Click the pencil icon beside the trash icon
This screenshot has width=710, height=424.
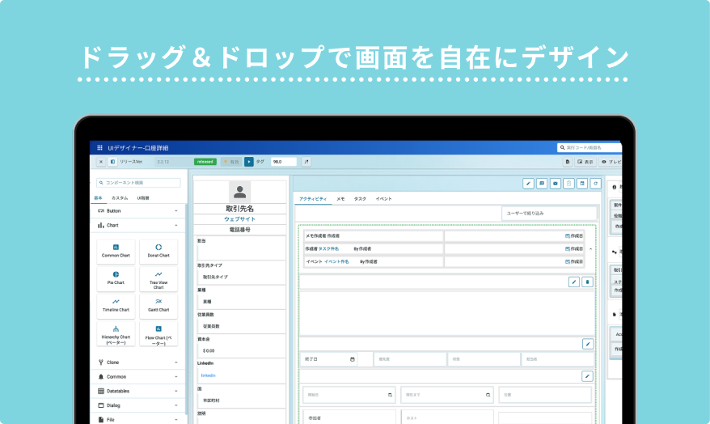click(x=573, y=282)
